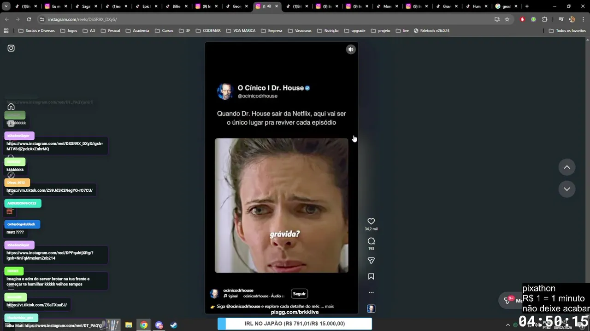Open Chrome from the taskbar
The image size is (590, 331).
coord(144,325)
